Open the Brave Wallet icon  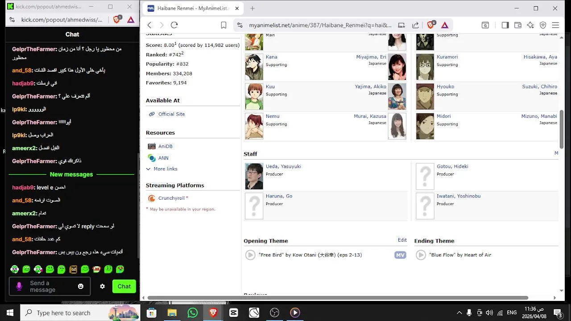point(518,25)
